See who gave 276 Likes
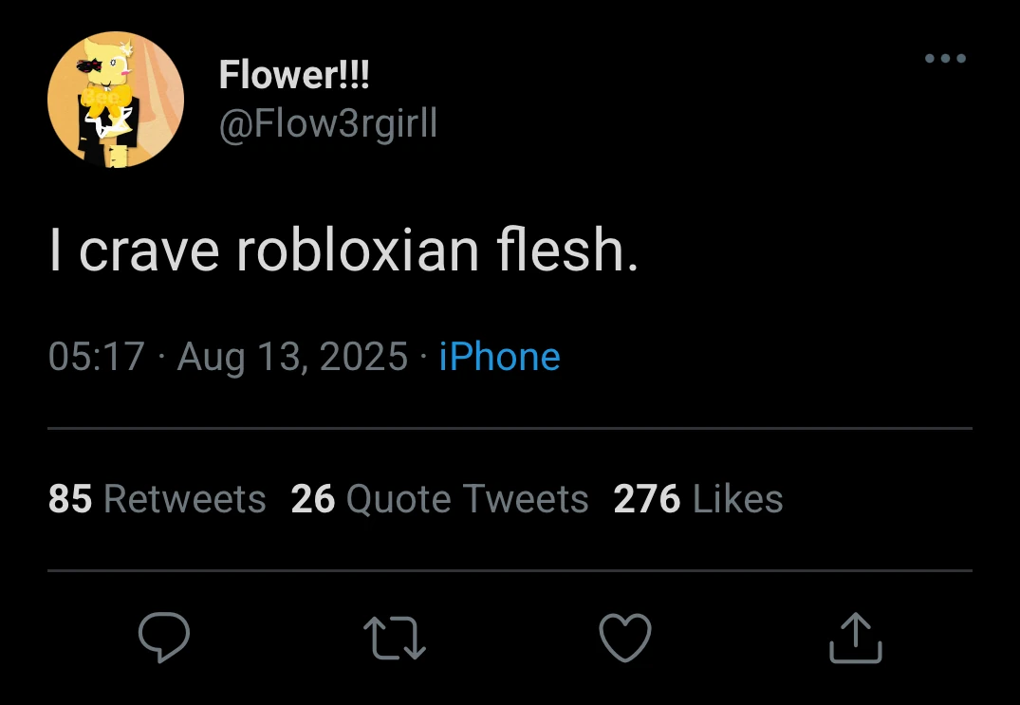 coord(698,499)
